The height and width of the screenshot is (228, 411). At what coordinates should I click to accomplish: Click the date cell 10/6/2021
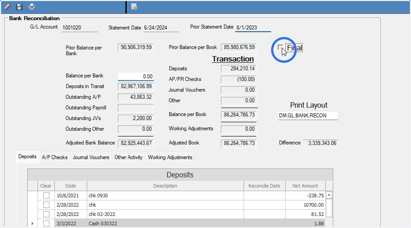71,195
